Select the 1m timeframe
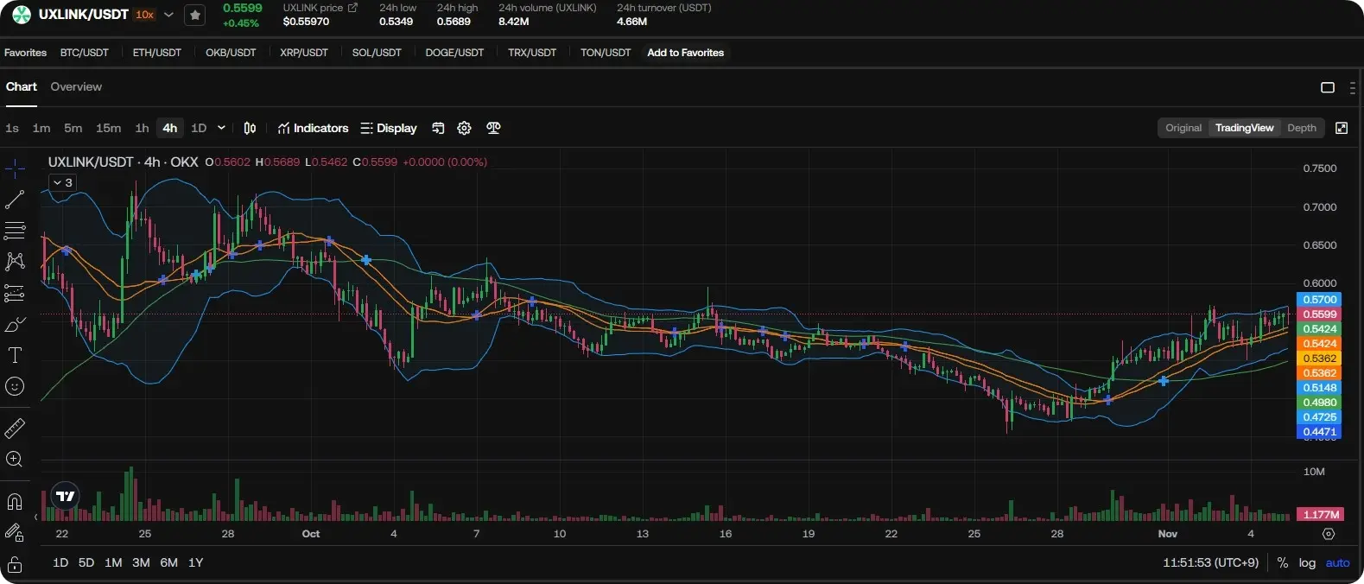1364x584 pixels. point(41,128)
